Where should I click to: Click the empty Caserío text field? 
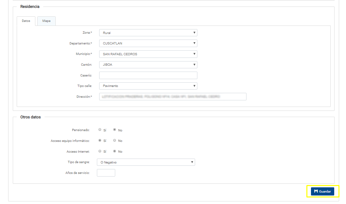coord(148,76)
